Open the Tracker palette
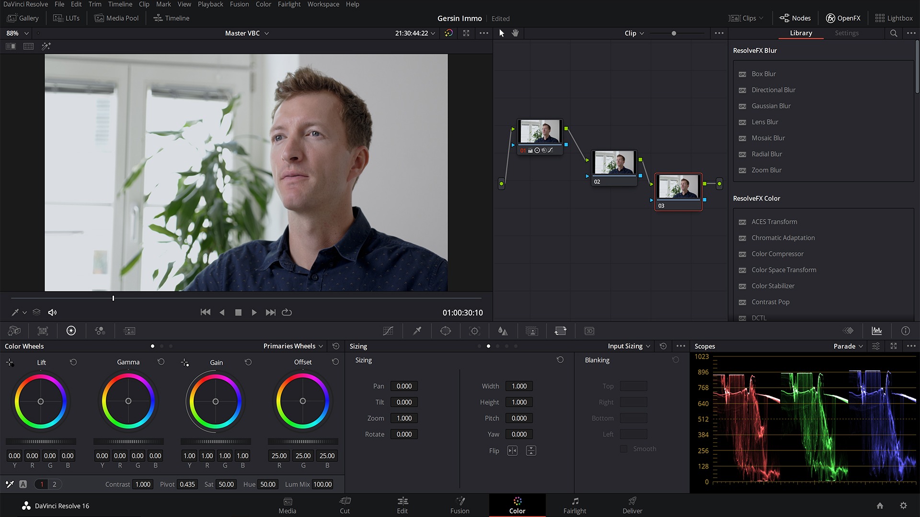The image size is (920, 517). 474,330
